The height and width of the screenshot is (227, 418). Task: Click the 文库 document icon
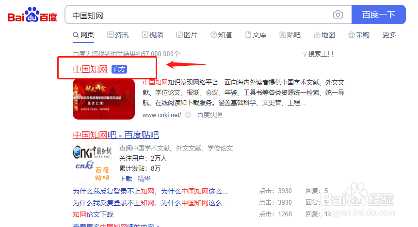(248, 35)
